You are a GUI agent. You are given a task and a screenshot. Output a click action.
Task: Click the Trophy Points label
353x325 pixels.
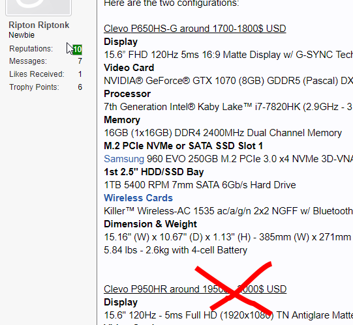point(34,87)
